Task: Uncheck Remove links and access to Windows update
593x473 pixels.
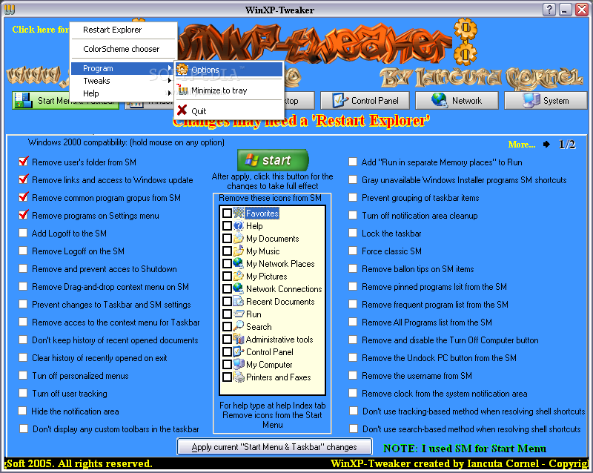Action: click(24, 179)
